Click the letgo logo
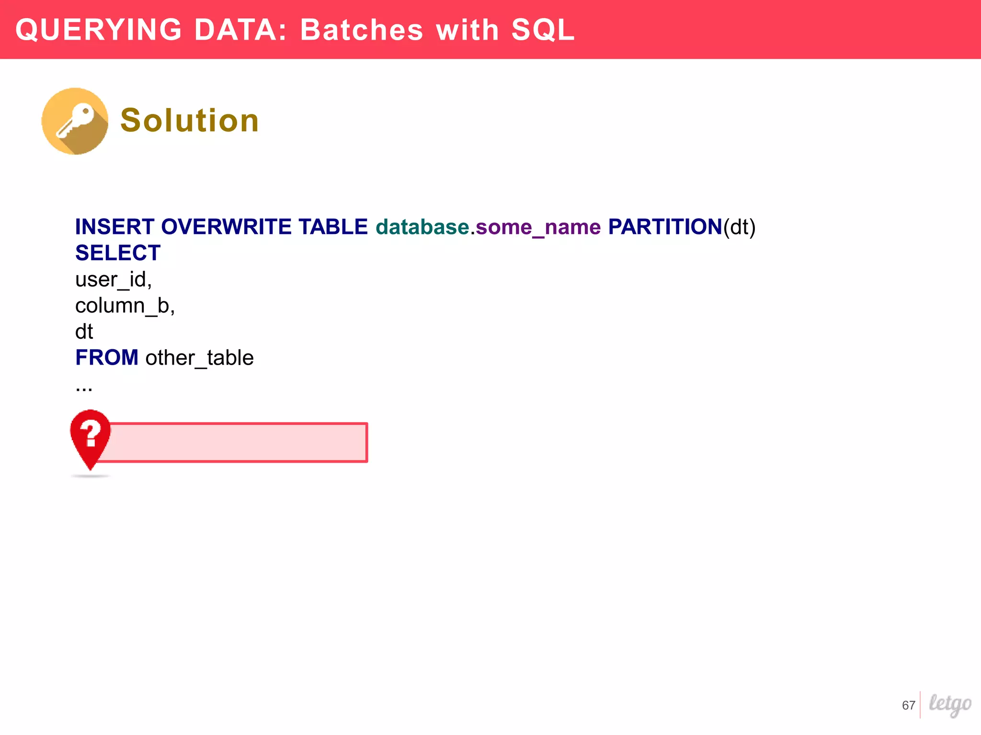Screen dimensions: 981x735 pyautogui.click(x=950, y=705)
